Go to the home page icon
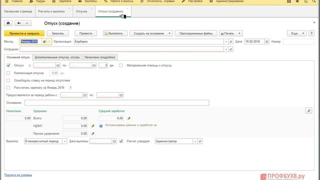The image size is (320, 180). click(x=8, y=23)
